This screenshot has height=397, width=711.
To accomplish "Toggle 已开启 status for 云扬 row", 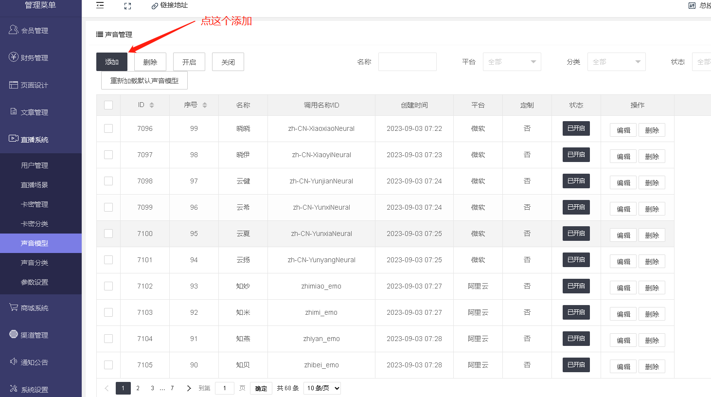I will pos(576,259).
